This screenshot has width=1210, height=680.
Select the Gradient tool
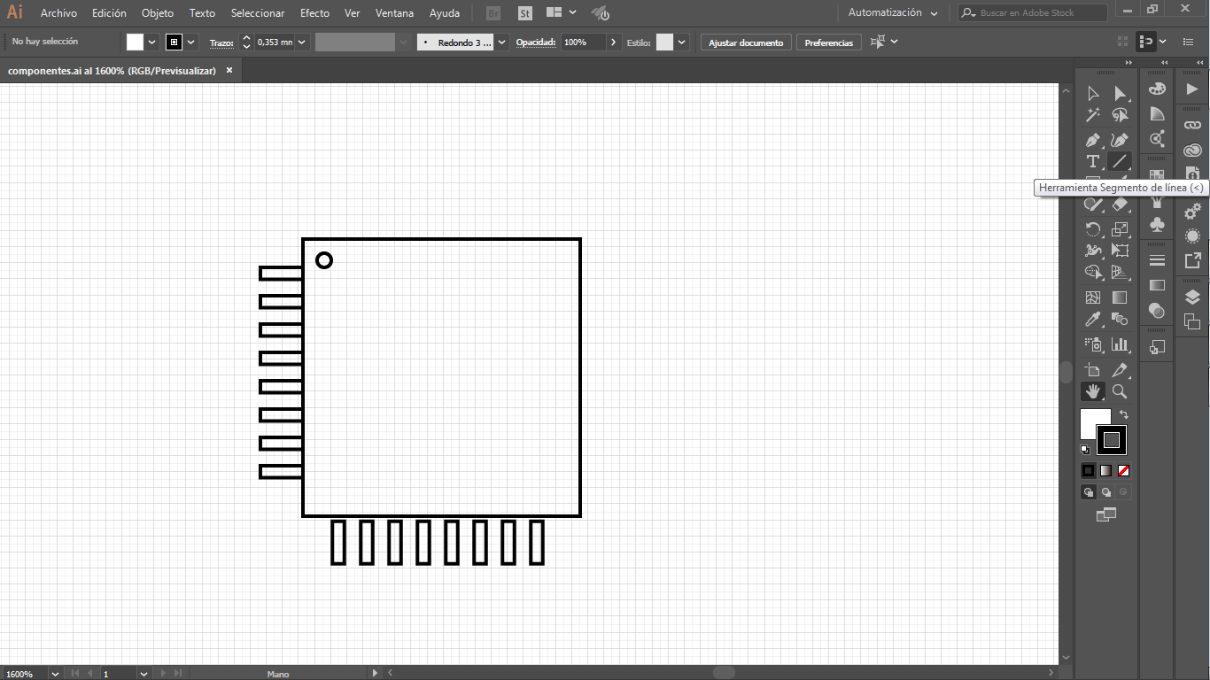(x=1120, y=297)
